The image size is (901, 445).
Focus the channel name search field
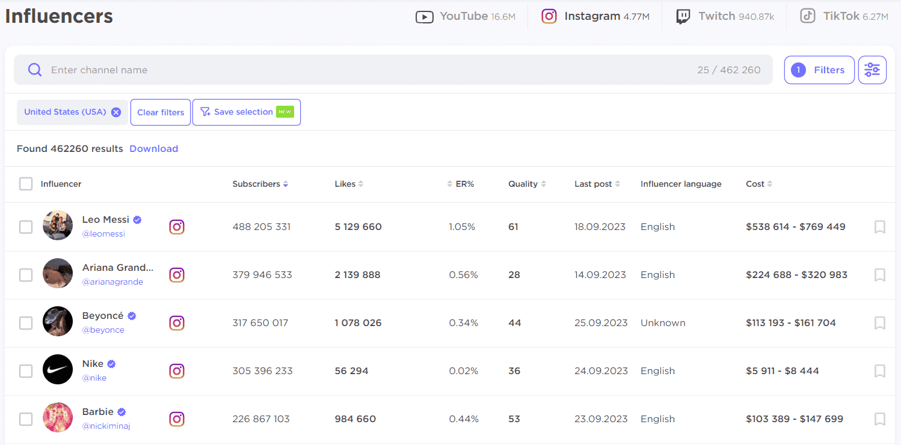[361, 70]
